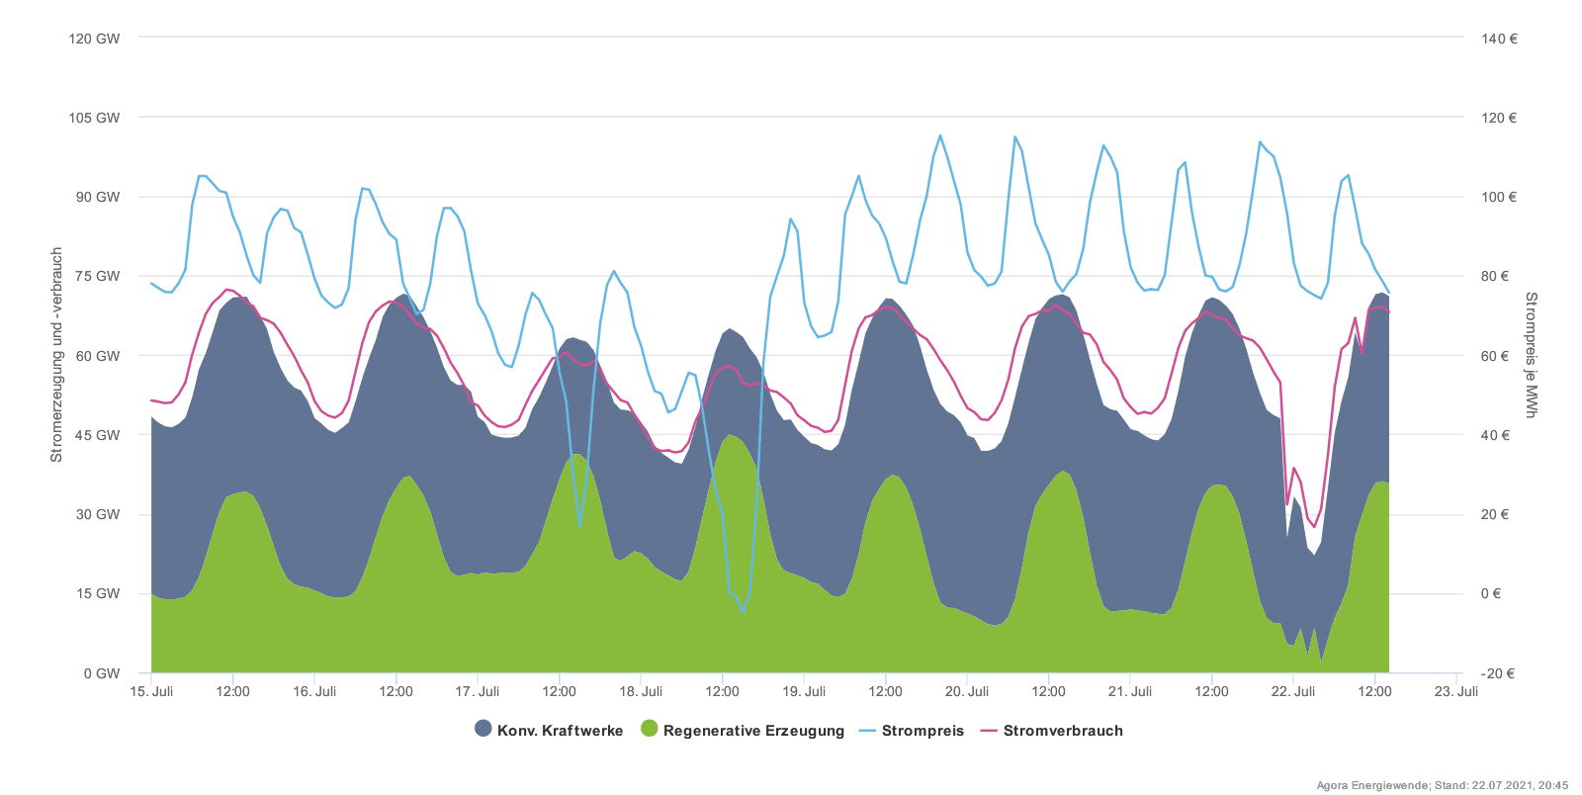The height and width of the screenshot is (795, 1582).
Task: Click the '120 GW' left axis label
Action: 94,39
